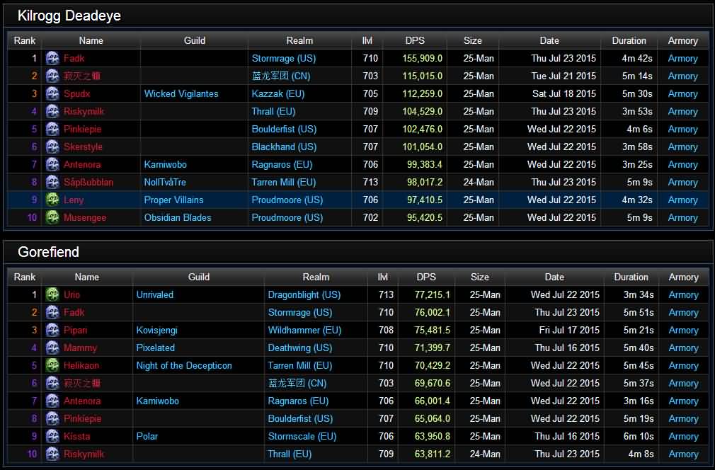Sort Gorefiend table by IM column header

click(382, 277)
